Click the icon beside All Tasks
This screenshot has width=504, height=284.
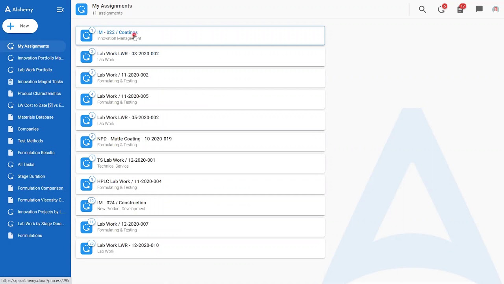coord(11,164)
